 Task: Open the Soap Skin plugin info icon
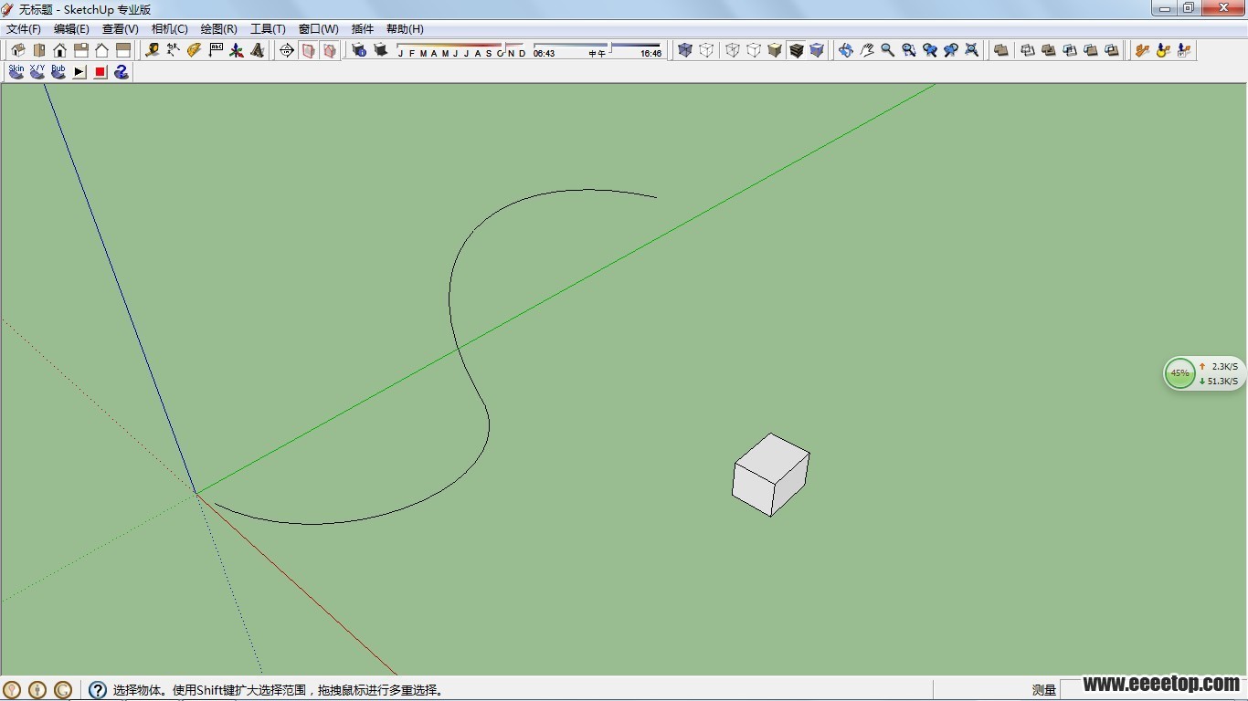pos(122,71)
